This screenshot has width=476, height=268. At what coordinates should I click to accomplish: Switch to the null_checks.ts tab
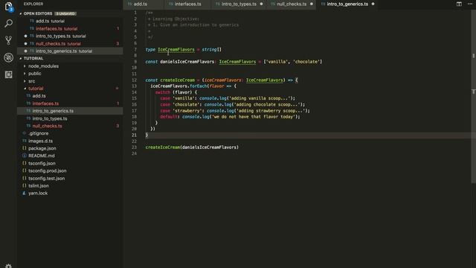[x=292, y=4]
